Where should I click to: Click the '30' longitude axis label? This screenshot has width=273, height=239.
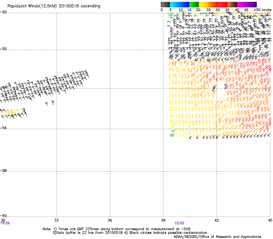[3, 220]
